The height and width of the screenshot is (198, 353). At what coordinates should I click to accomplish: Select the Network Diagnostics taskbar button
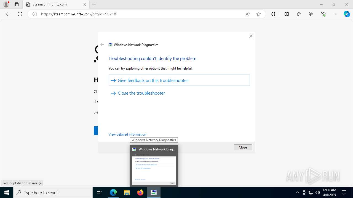(x=154, y=193)
